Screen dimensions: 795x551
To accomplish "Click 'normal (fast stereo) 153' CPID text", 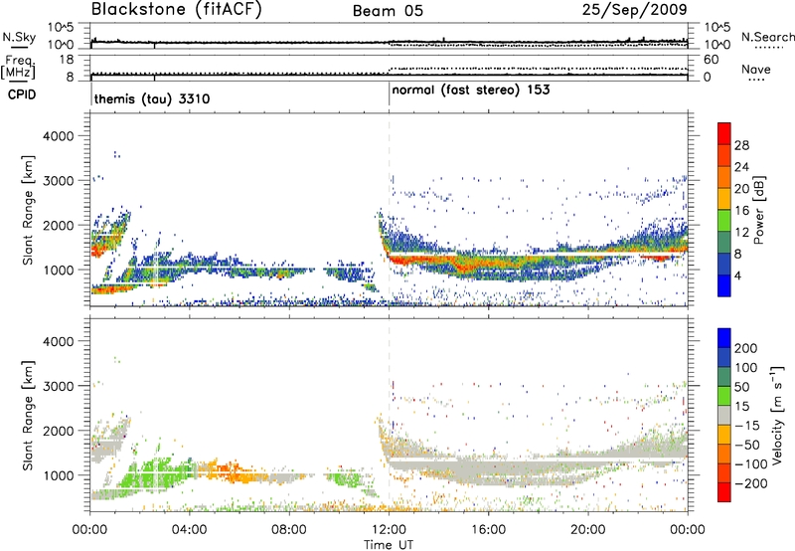I will [x=471, y=90].
